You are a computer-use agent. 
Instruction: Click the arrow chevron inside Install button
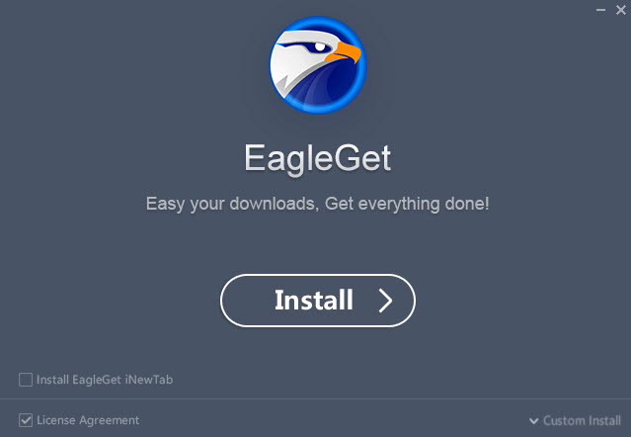click(x=385, y=301)
